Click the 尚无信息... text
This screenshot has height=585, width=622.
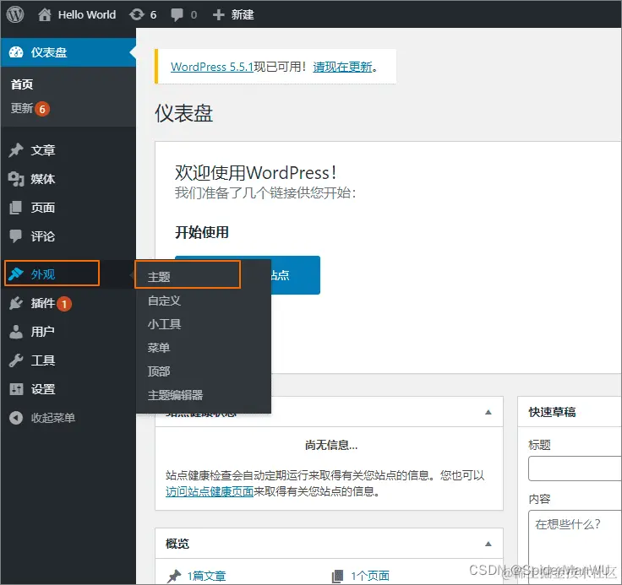[331, 445]
